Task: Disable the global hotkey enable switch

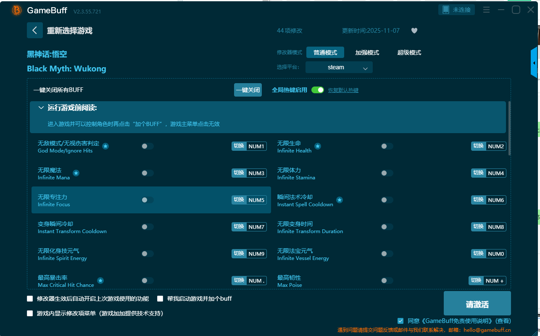Action: click(x=318, y=90)
